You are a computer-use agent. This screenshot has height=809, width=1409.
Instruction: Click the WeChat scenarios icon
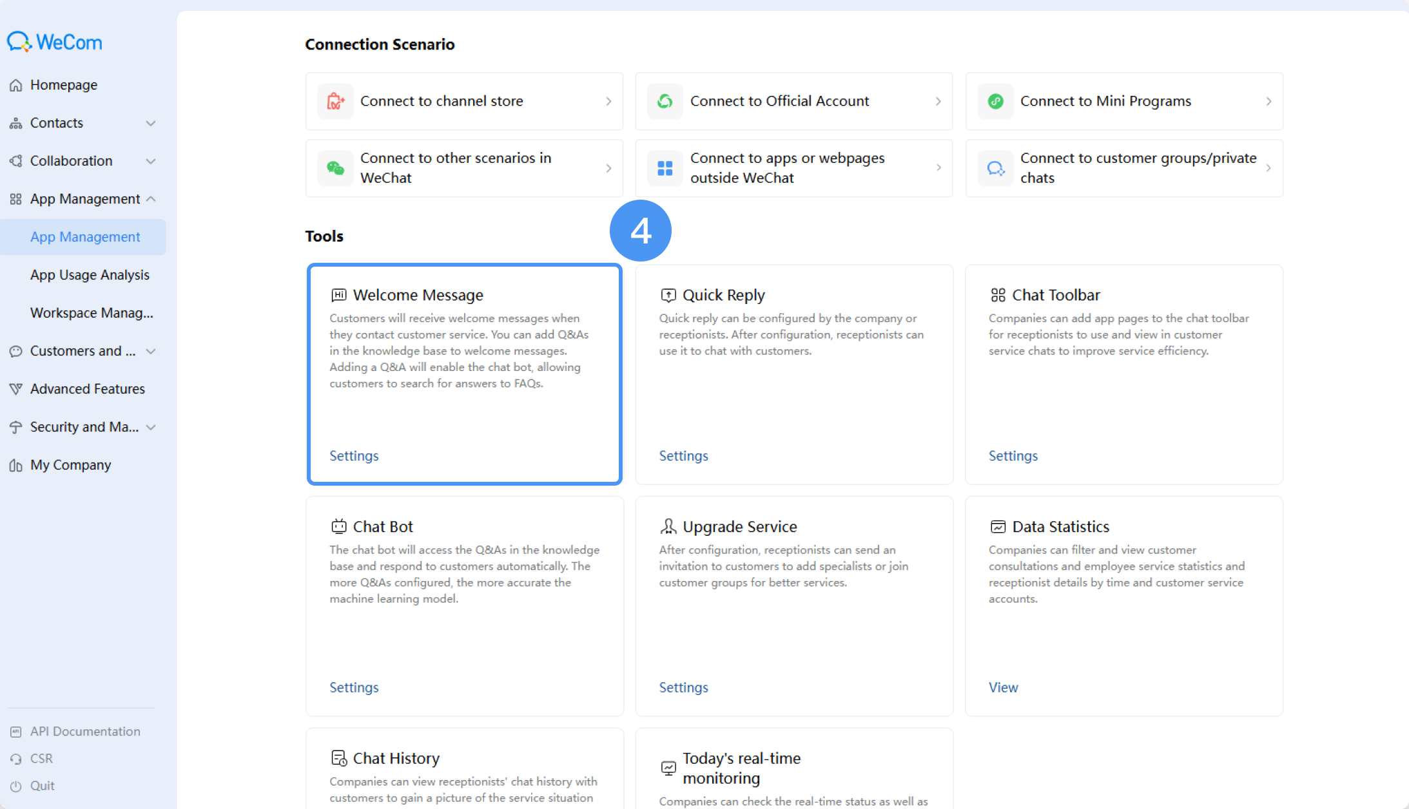point(335,168)
